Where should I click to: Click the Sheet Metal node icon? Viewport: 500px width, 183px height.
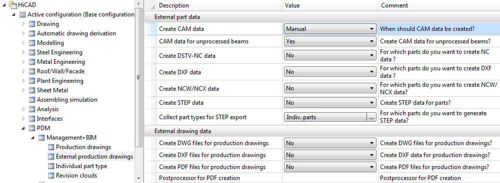(32, 90)
